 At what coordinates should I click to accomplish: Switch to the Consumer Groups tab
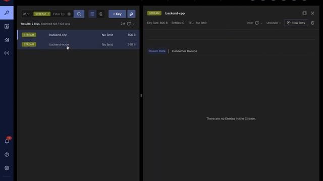[184, 51]
